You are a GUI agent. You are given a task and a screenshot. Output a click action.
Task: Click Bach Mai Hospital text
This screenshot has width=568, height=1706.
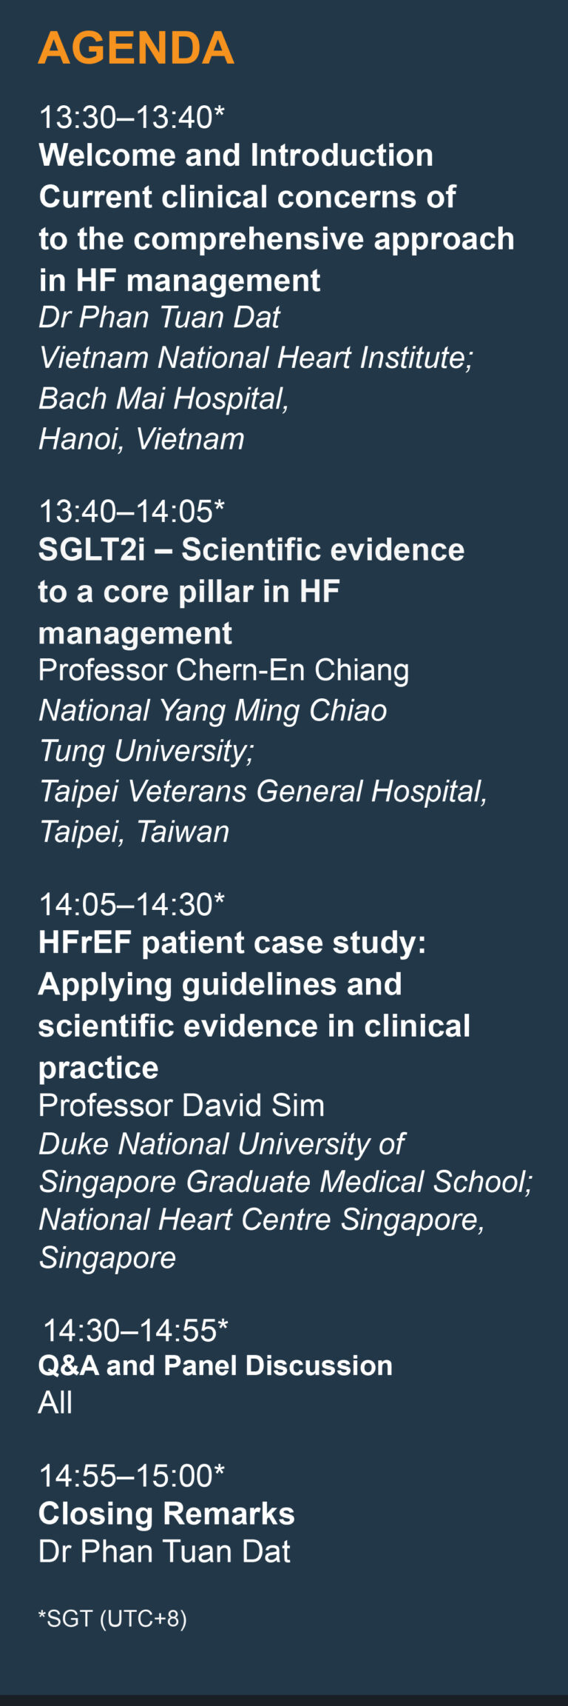click(x=163, y=399)
